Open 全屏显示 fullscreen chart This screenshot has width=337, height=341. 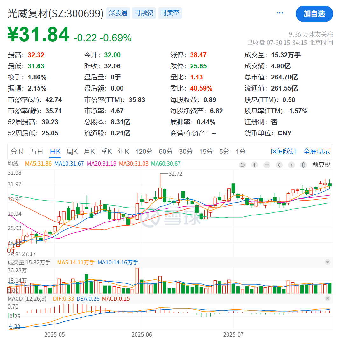317,152
